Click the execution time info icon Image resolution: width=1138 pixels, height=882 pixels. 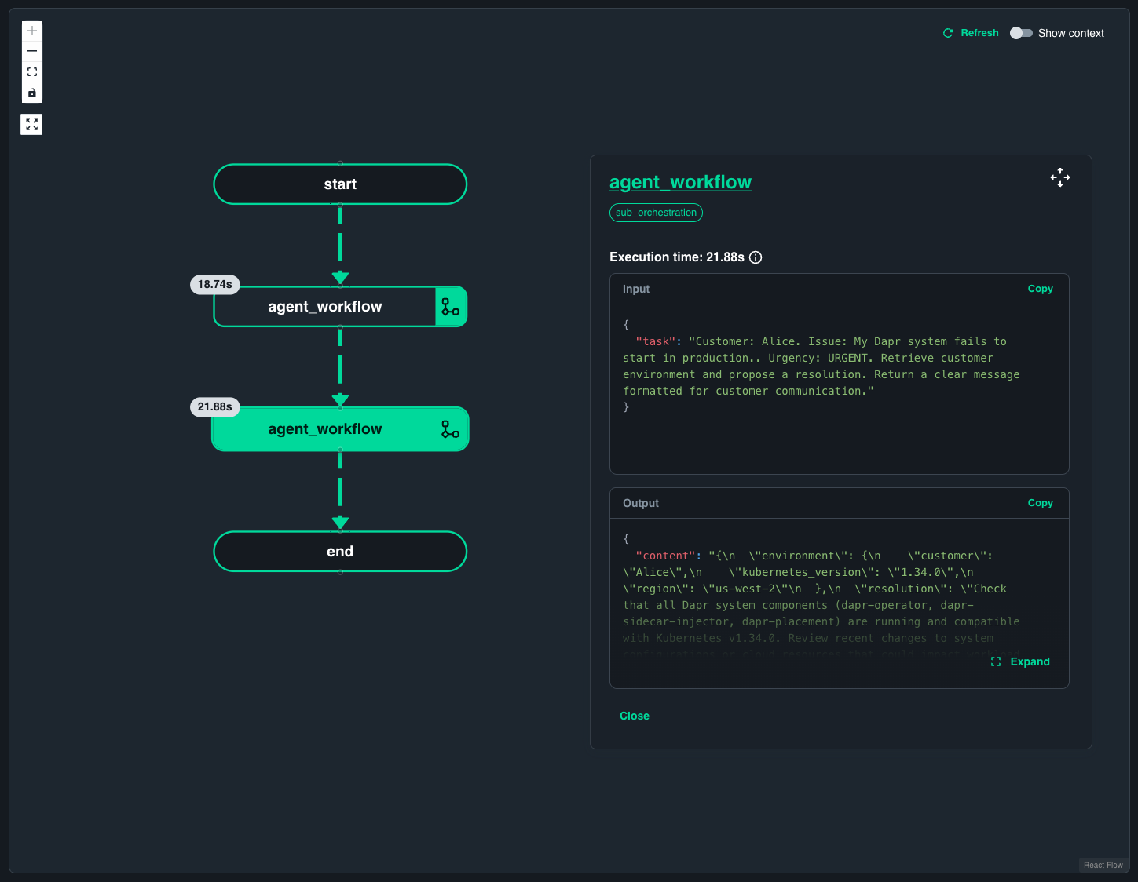point(755,257)
